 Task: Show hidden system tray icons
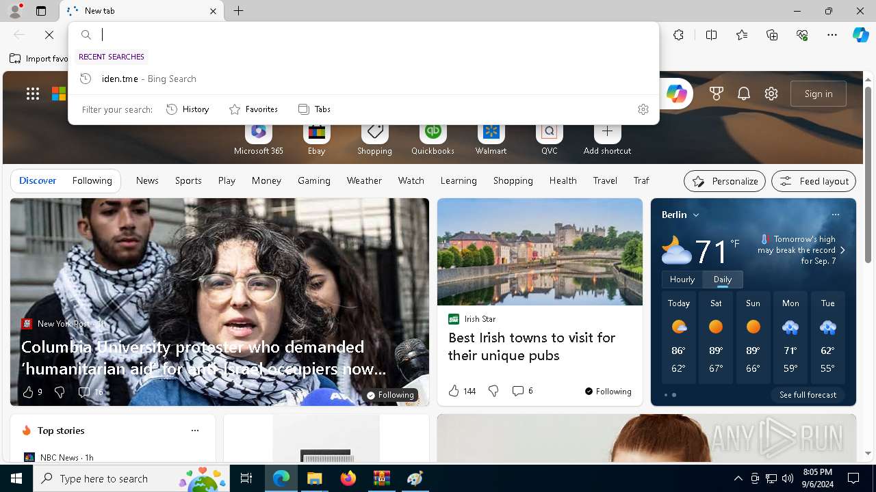[x=738, y=478]
